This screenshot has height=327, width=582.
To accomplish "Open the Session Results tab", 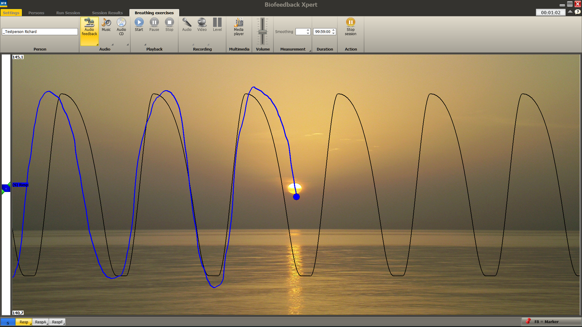I will point(107,13).
